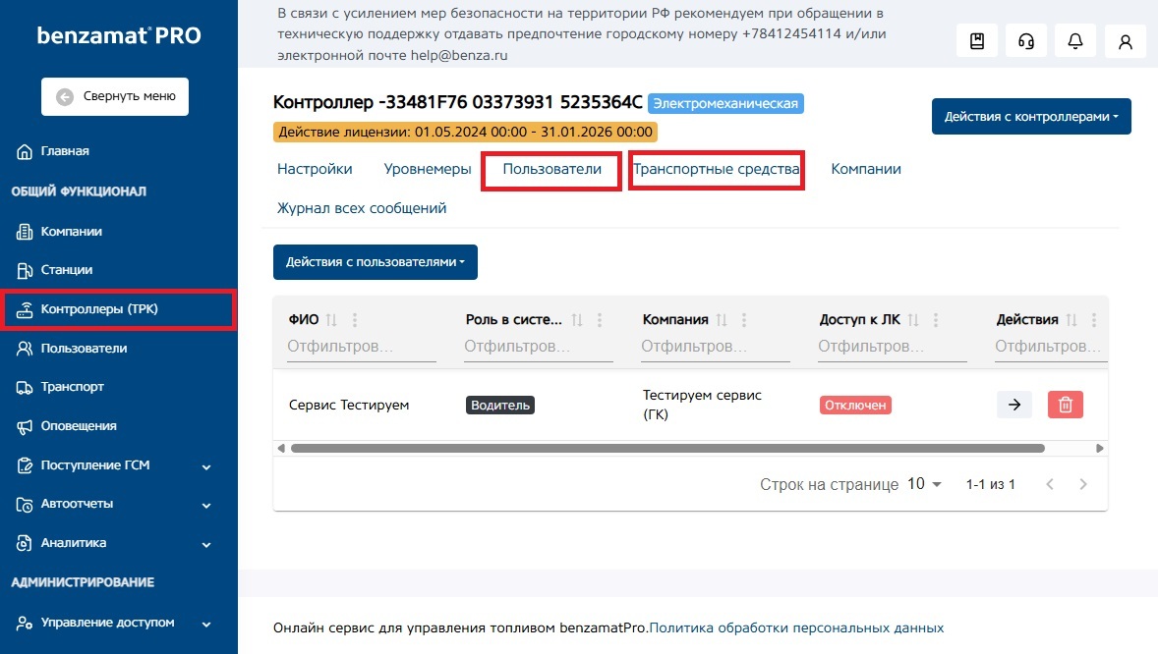Click the red trash delete icon
Viewport: 1158px width, 654px height.
(1065, 405)
